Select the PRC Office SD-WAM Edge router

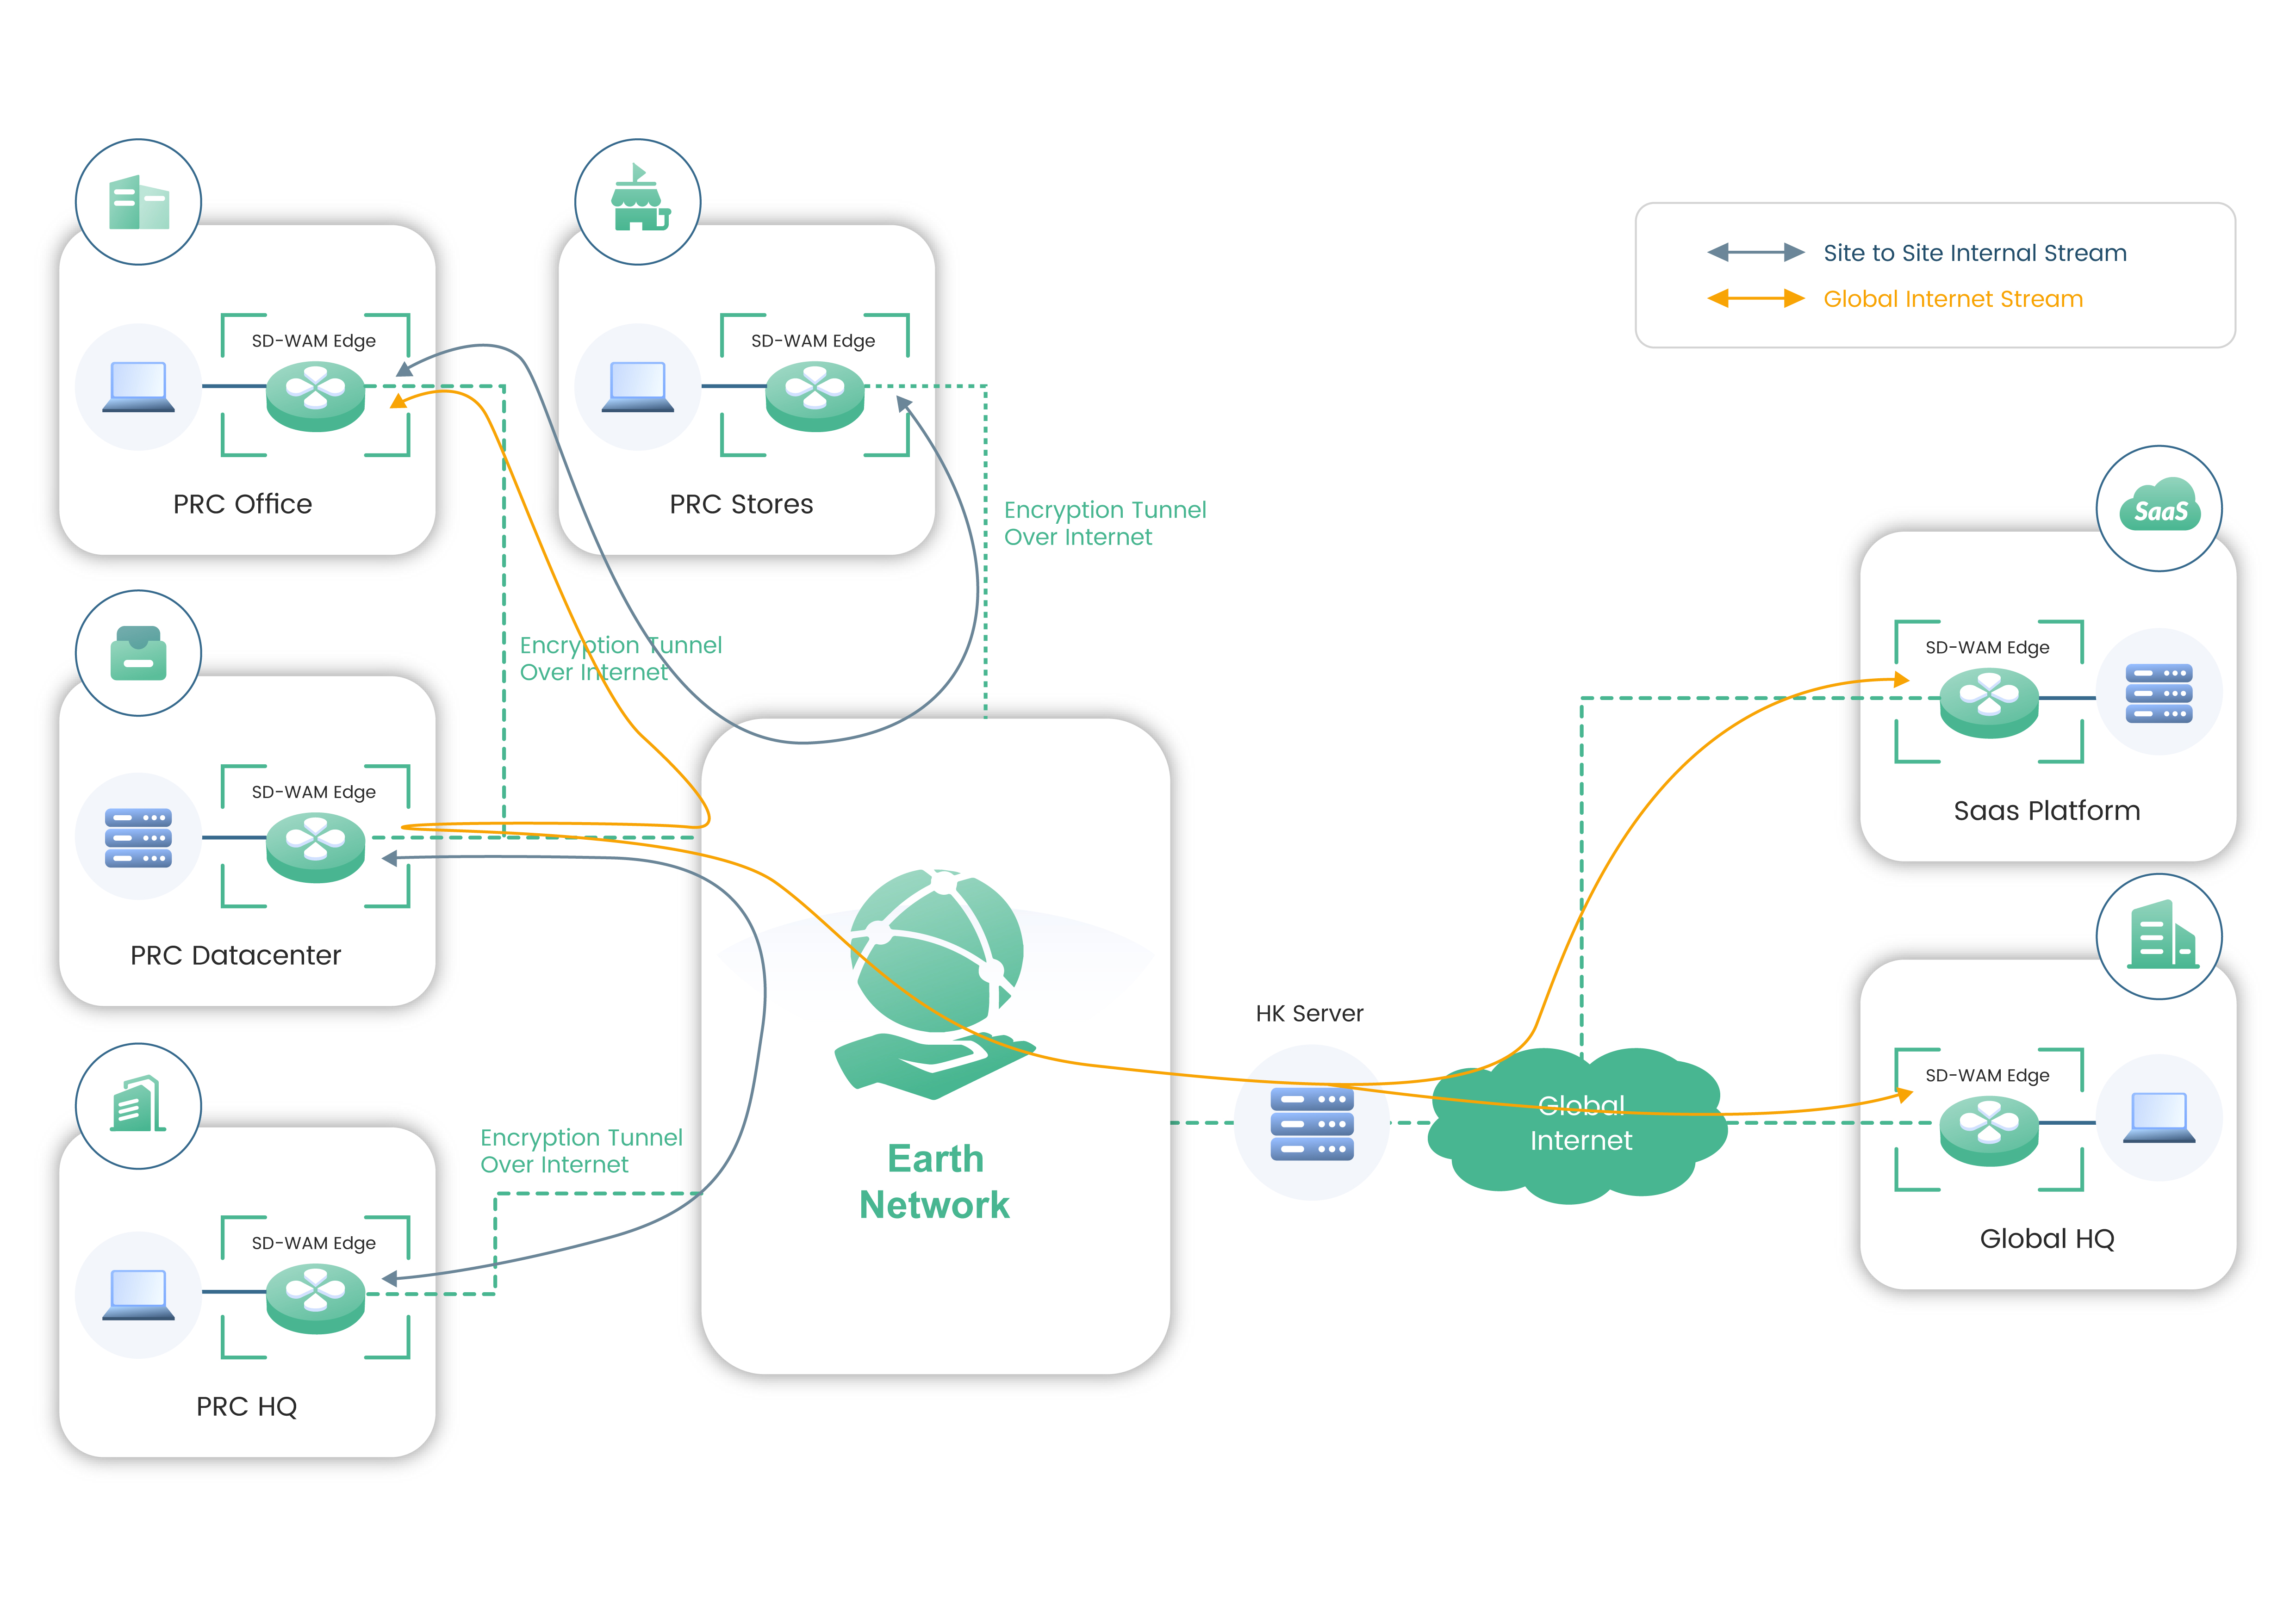pyautogui.click(x=315, y=396)
